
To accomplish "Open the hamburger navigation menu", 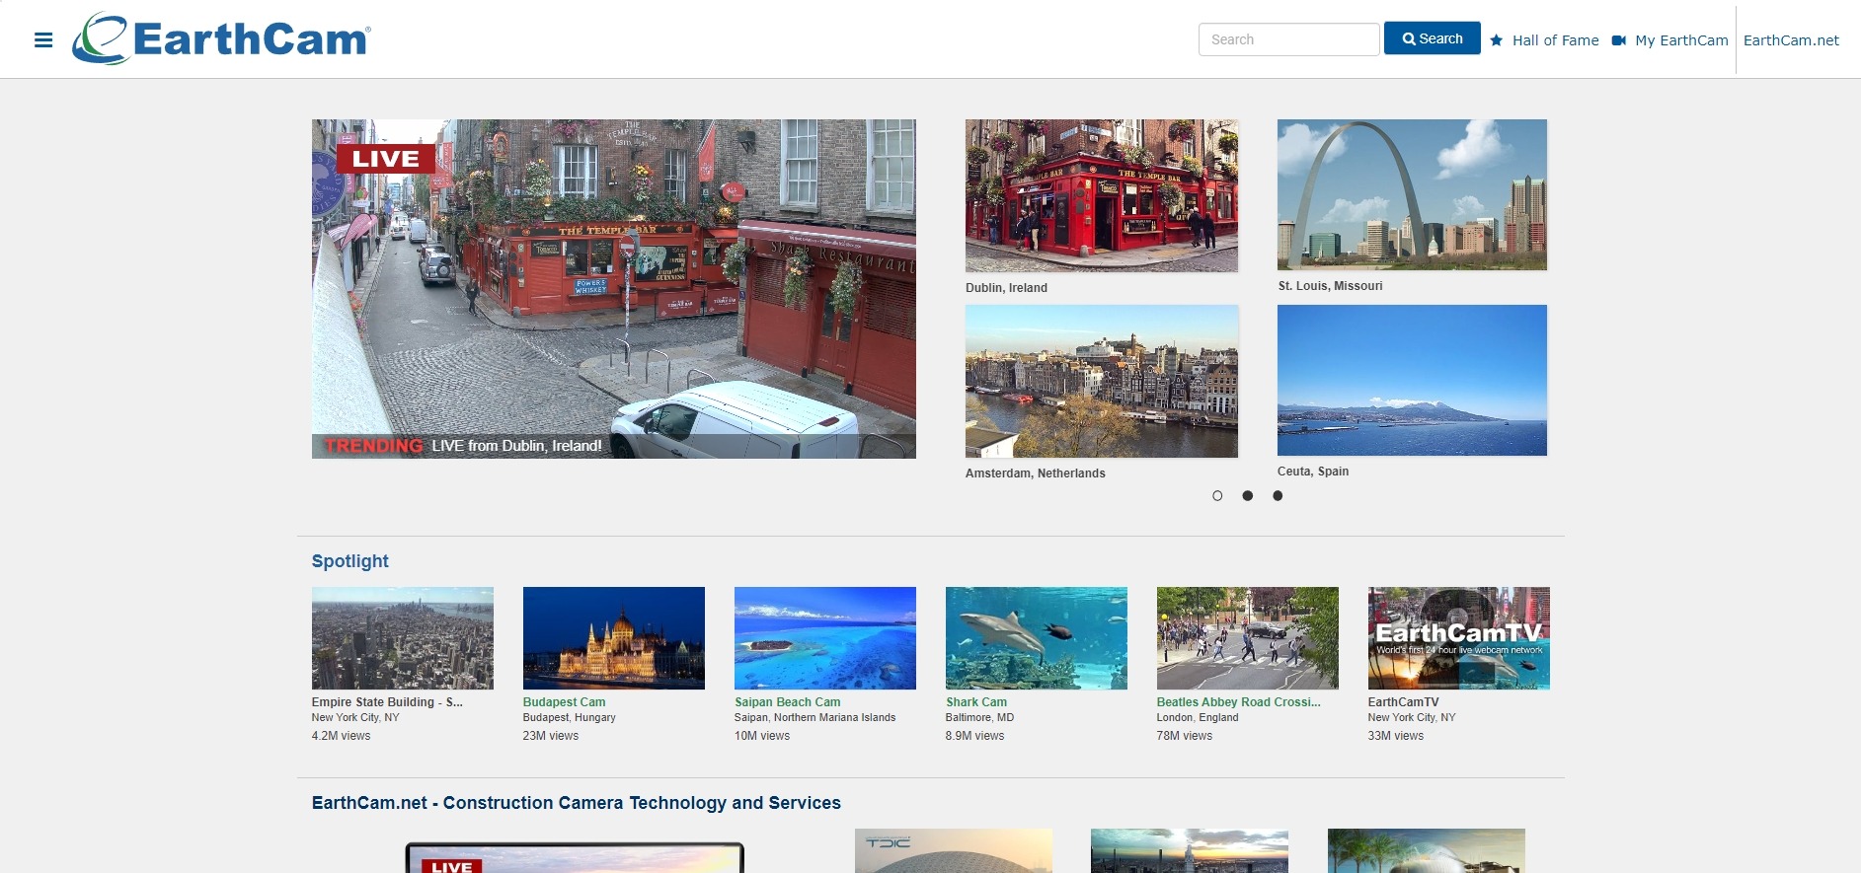I will [43, 40].
